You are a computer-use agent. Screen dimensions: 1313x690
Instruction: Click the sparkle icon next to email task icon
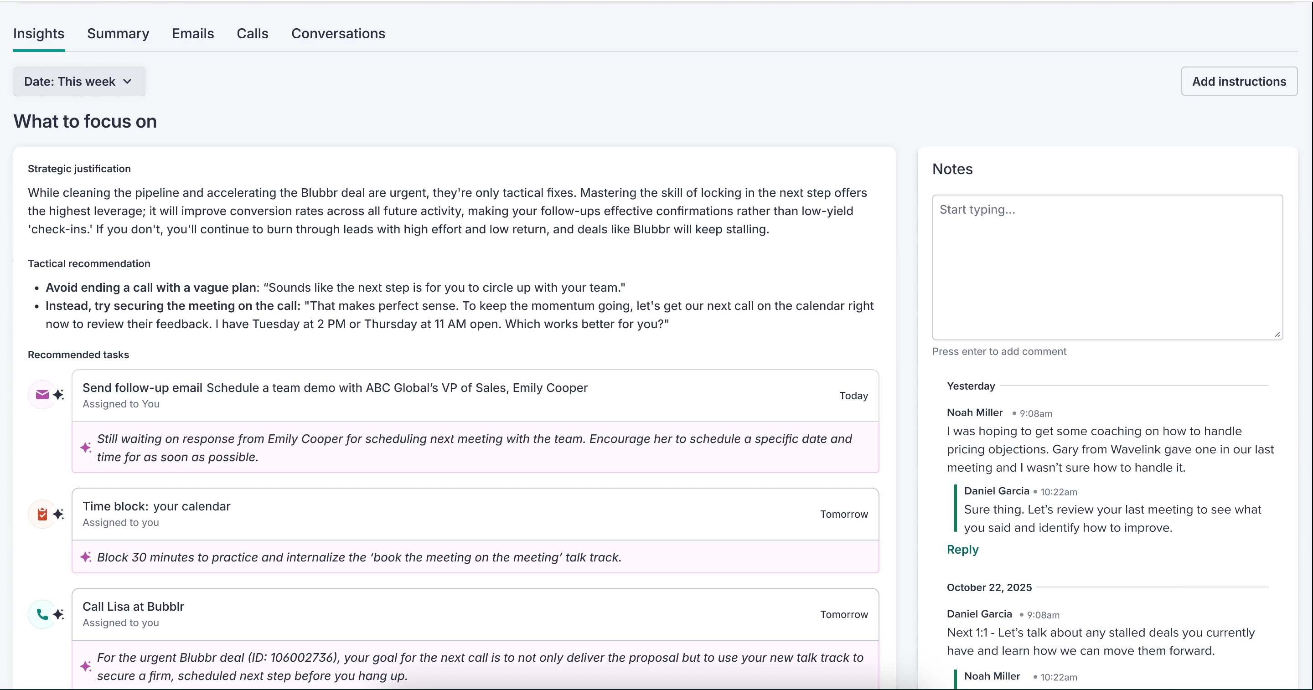[x=59, y=395]
